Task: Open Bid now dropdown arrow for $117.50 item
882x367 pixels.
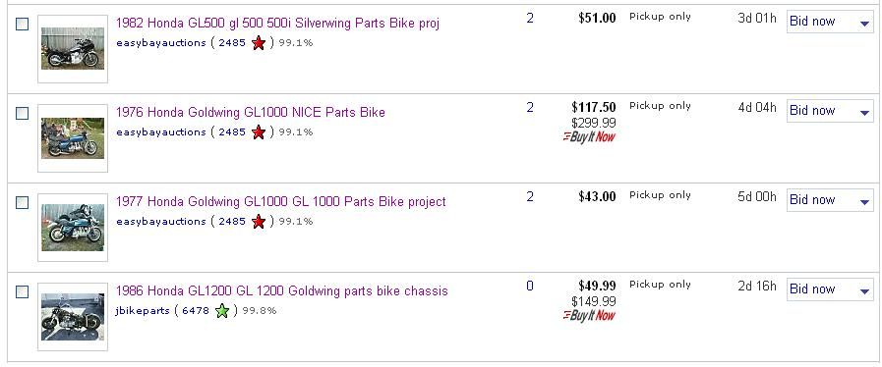Action: [865, 112]
